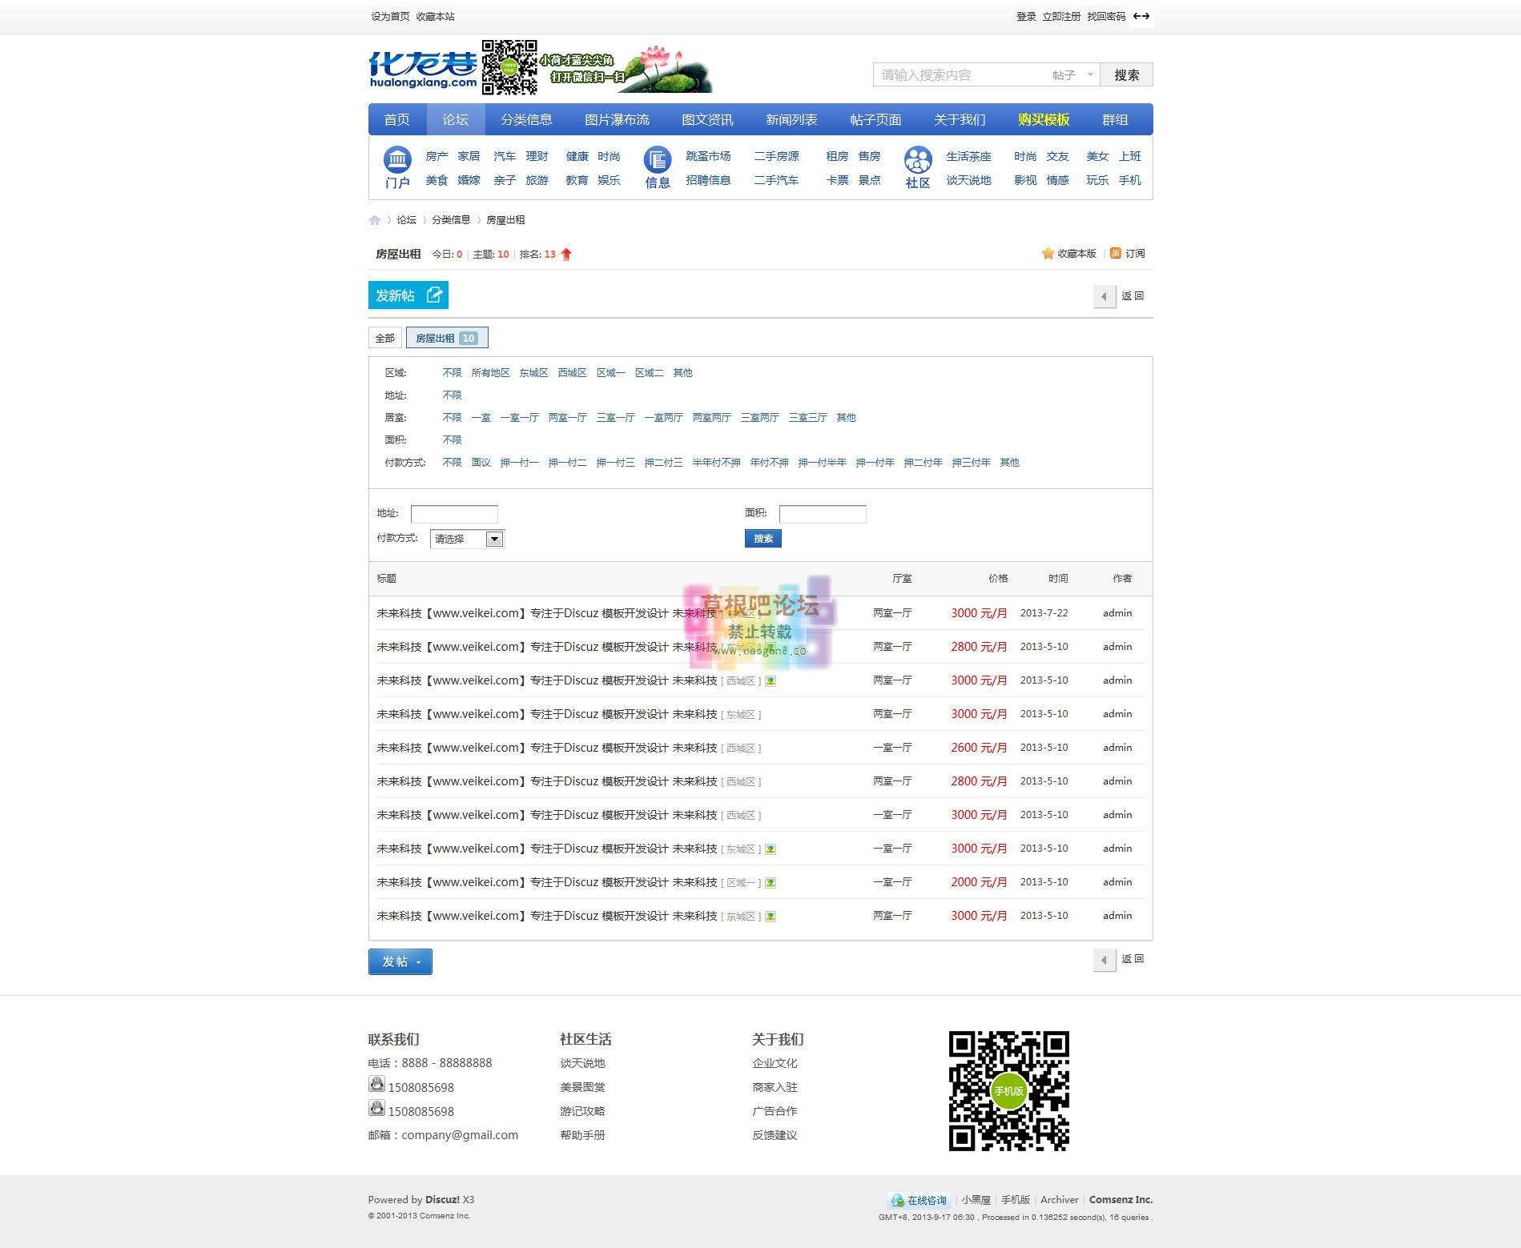Open the bottom 发帖 dropdown button
This screenshot has width=1521, height=1248.
400,961
